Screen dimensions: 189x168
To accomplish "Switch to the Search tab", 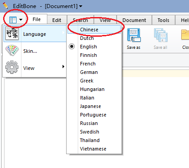I will pyautogui.click(x=80, y=20).
